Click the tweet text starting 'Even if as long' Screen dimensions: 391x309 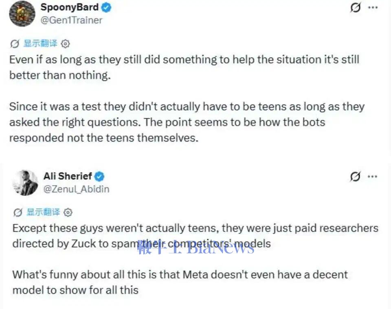click(184, 67)
